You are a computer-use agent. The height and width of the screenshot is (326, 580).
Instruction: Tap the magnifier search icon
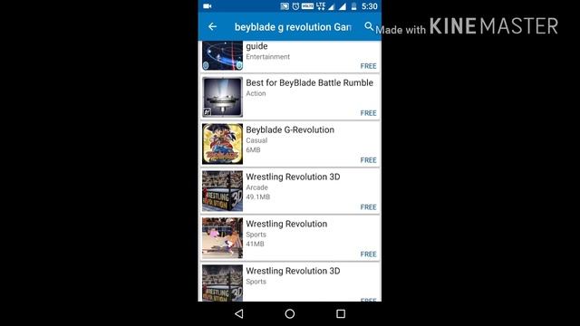tap(369, 26)
